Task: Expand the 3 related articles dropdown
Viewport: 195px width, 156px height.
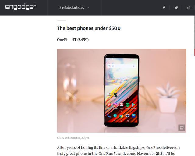Action: pyautogui.click(x=74, y=8)
